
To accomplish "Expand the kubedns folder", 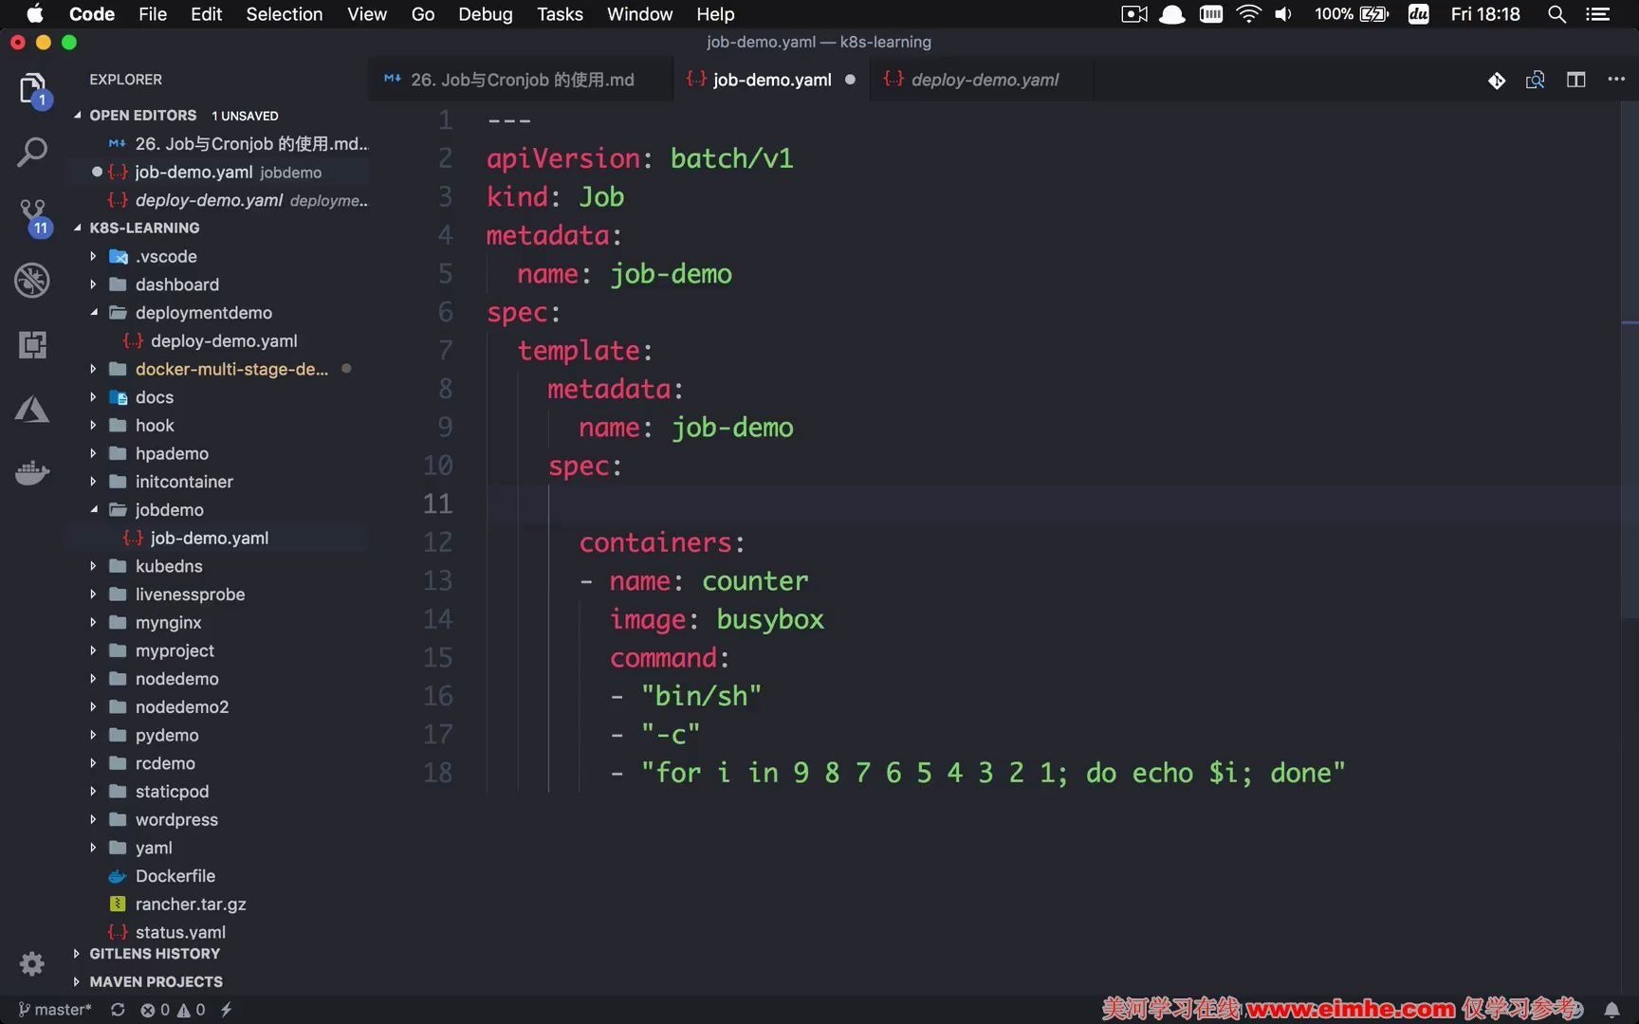I will [x=169, y=566].
